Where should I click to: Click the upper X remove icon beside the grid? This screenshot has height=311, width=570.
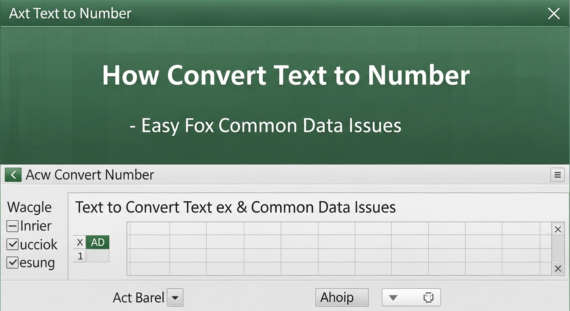(x=557, y=229)
